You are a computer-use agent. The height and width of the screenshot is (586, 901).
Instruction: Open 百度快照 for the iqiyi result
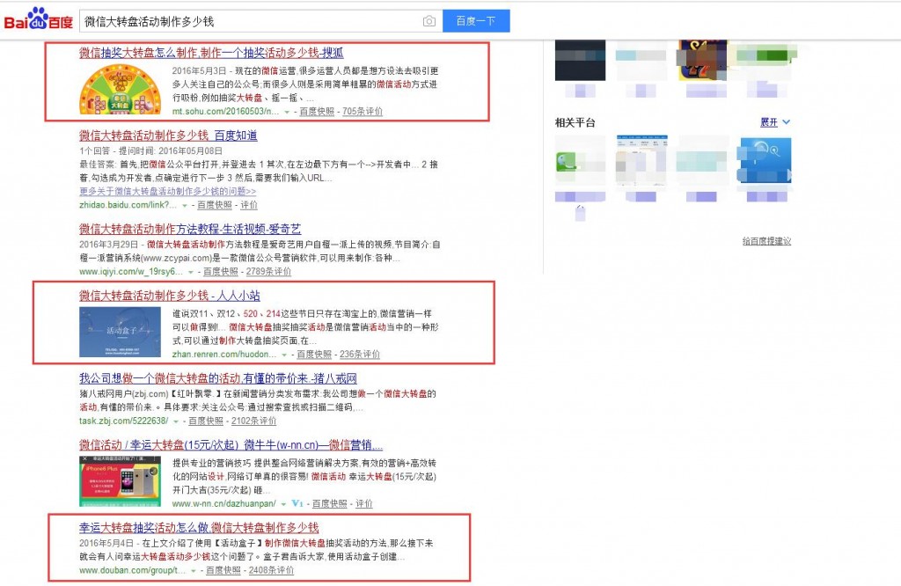coord(221,272)
